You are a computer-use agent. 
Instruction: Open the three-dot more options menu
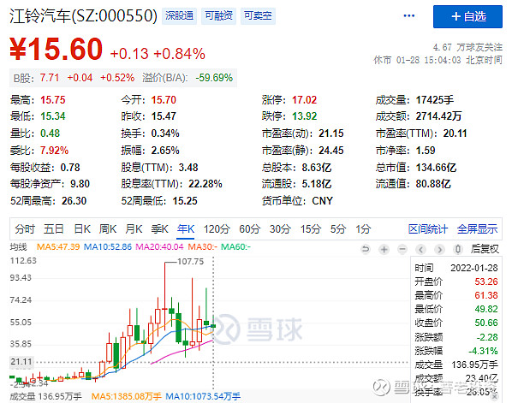tap(409, 15)
